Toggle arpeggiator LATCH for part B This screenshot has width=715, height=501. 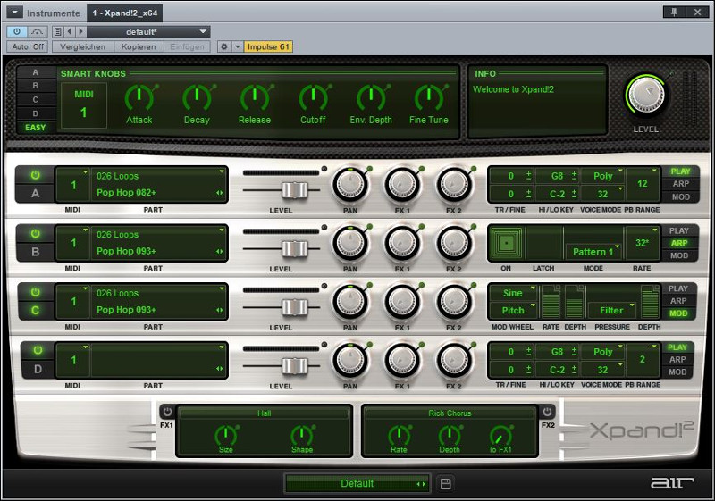[543, 243]
